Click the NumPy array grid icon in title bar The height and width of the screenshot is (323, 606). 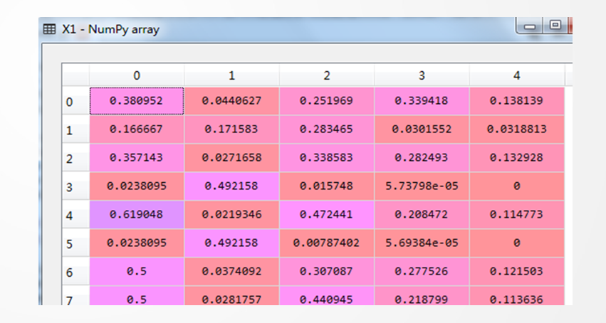[x=49, y=29]
